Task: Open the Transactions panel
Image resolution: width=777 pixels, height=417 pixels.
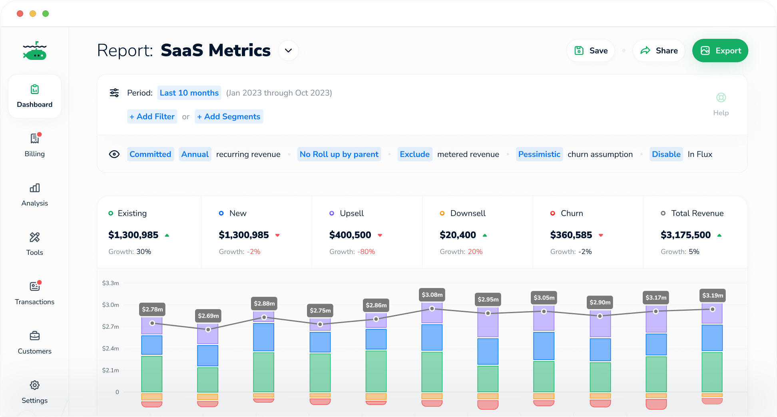Action: [x=35, y=292]
